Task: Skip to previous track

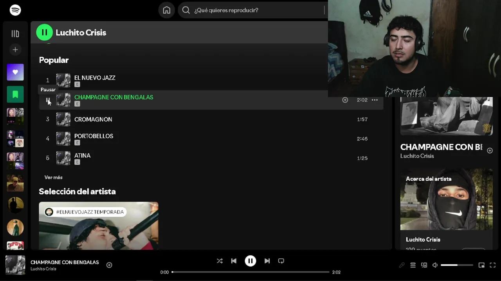Action: 234,261
